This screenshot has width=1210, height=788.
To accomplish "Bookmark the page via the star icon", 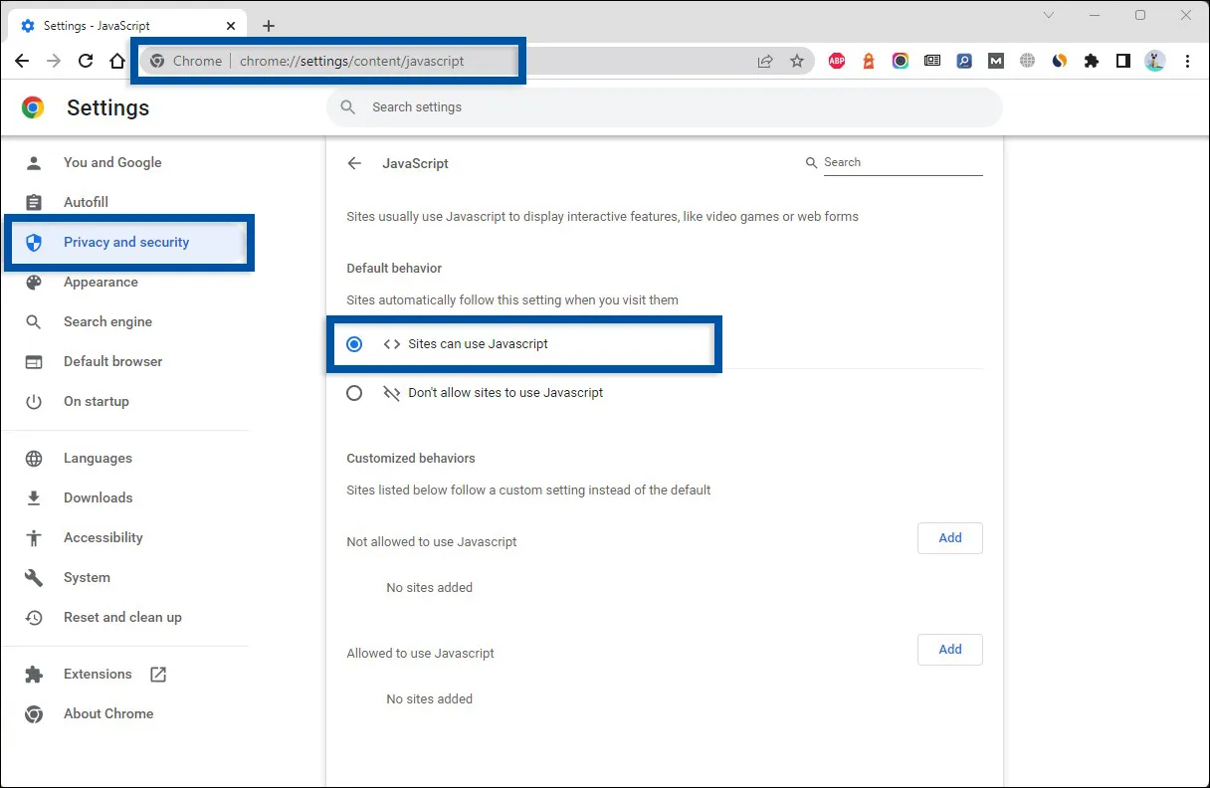I will click(797, 61).
